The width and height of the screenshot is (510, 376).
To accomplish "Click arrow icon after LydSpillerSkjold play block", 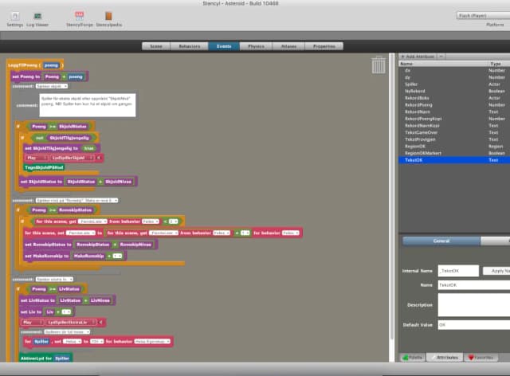I will (99, 158).
